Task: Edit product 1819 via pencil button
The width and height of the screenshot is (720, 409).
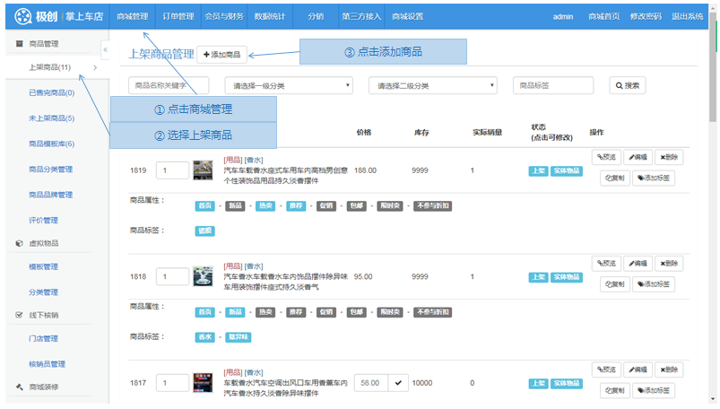Action: click(x=637, y=157)
